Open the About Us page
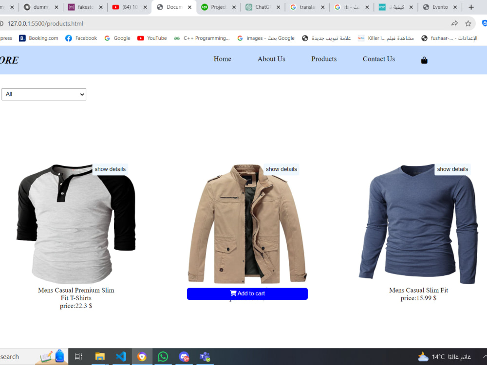487x365 pixels. coord(271,59)
